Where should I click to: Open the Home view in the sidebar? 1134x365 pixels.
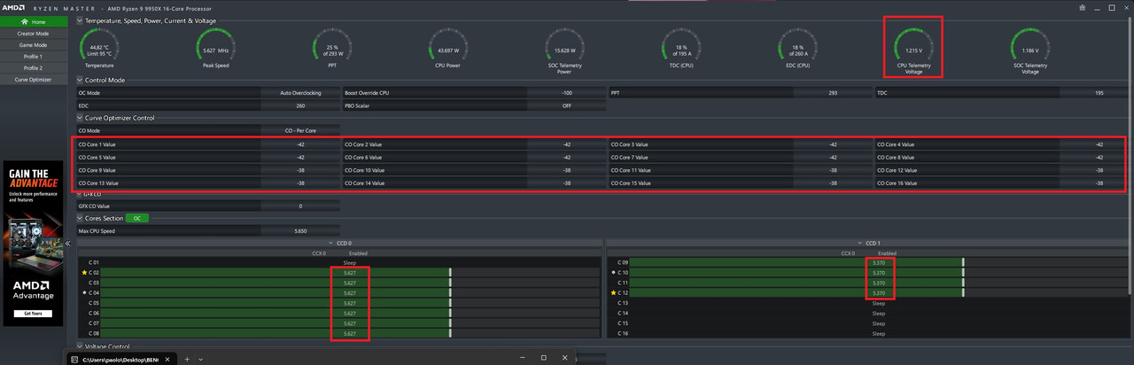[x=34, y=21]
